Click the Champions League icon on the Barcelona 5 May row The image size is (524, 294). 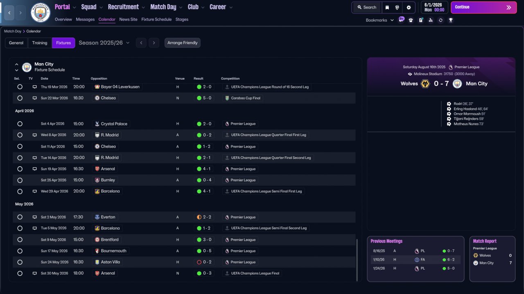(227, 228)
